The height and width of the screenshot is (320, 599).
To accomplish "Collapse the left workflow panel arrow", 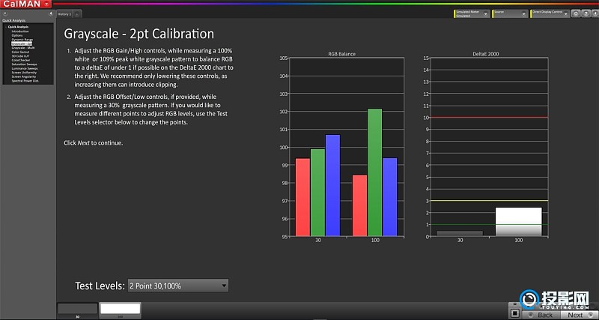I will (50, 13).
